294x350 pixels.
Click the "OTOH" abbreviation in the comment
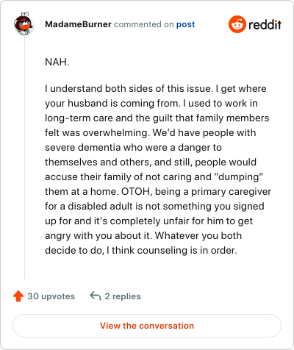(x=137, y=191)
